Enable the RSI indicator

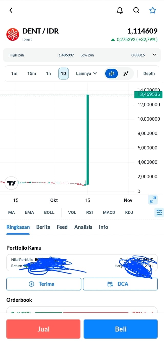click(89, 212)
